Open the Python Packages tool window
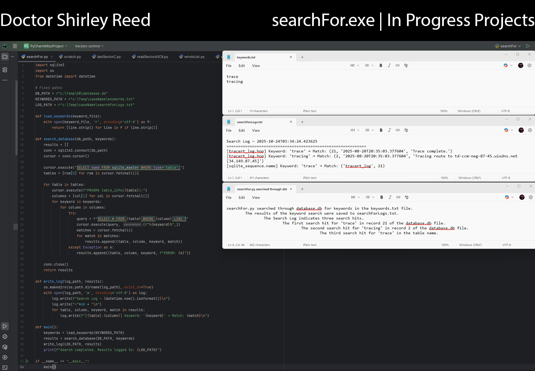Image resolution: width=535 pixels, height=371 pixels. point(5,347)
